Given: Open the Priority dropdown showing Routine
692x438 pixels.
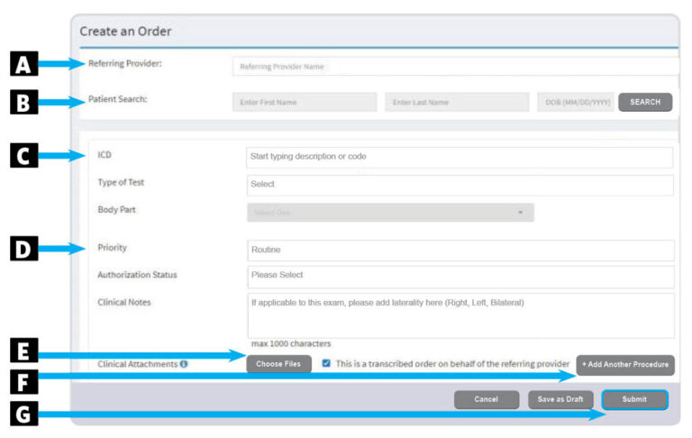Looking at the screenshot, I should [x=460, y=251].
